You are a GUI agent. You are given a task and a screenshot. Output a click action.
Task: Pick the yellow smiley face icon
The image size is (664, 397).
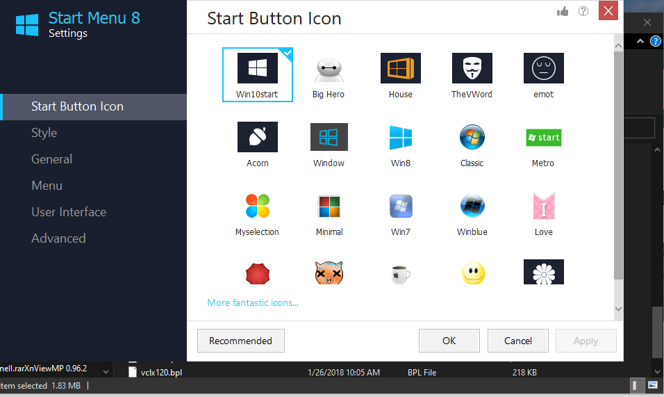pos(472,273)
